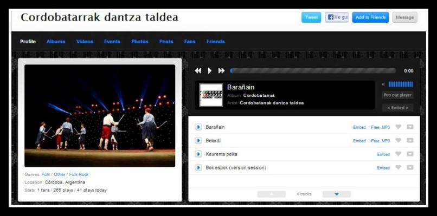Click the 4 tracks count label
The width and height of the screenshot is (437, 216).
coord(304,194)
